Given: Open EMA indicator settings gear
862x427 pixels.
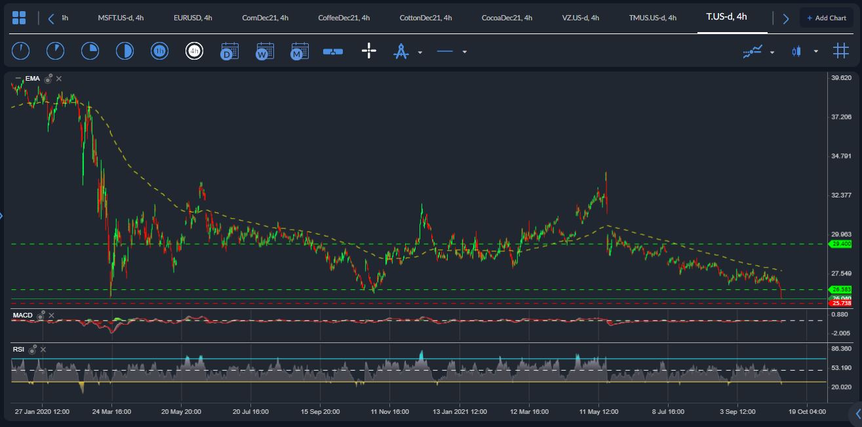Looking at the screenshot, I should (49, 79).
